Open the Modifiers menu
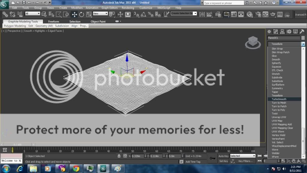 pos(77,8)
